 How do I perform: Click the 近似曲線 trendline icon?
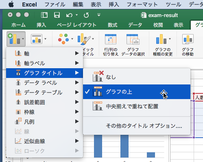pyautogui.click(x=18, y=141)
